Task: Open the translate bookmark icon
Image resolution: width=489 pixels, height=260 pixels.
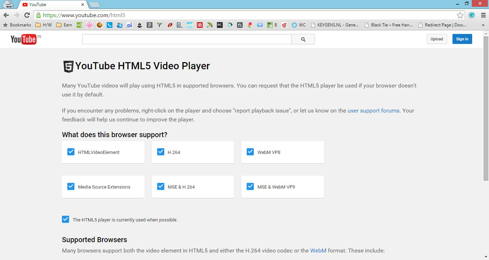Action: pyautogui.click(x=120, y=25)
